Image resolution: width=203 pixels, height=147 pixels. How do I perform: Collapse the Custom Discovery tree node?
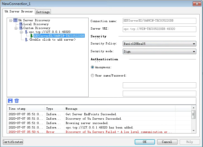tap(16, 28)
